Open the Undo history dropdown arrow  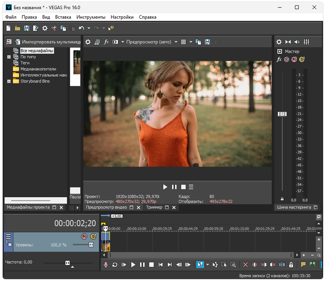tap(89, 28)
